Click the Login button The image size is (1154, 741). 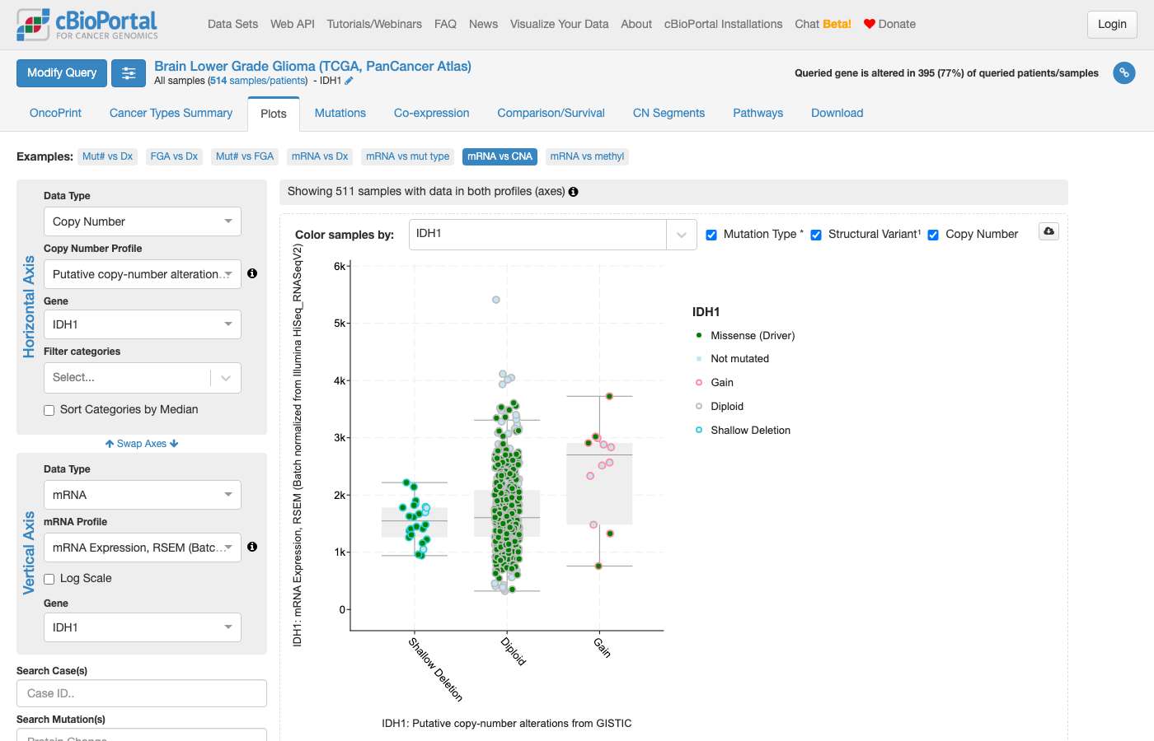(1112, 25)
